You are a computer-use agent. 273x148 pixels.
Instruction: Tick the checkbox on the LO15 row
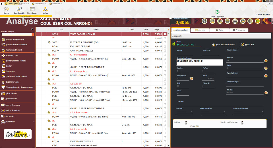(x=165, y=34)
